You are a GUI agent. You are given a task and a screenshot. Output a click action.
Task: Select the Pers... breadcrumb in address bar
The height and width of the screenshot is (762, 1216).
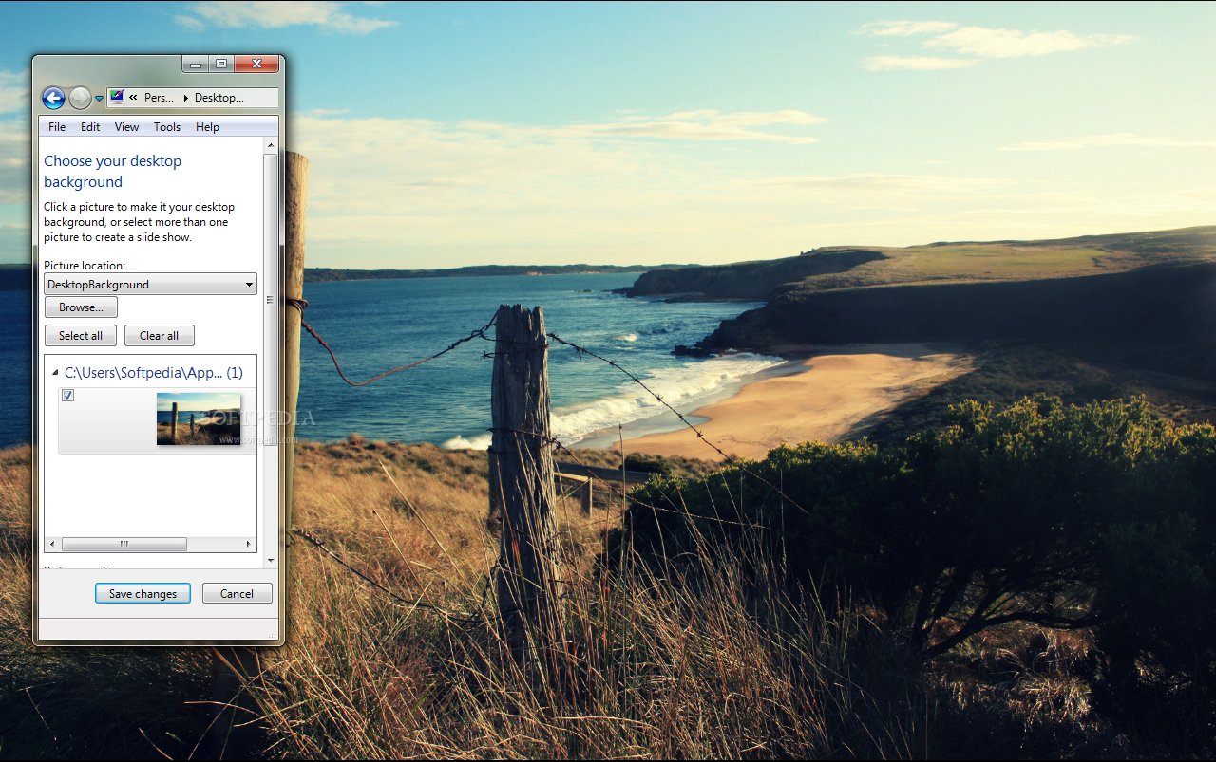[159, 98]
